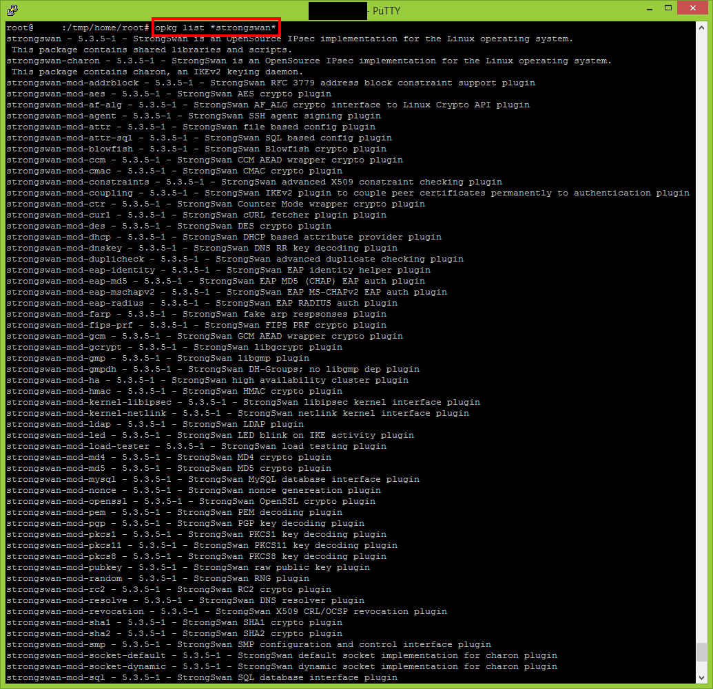Click the strongswan-mod-cmac line

(x=174, y=171)
